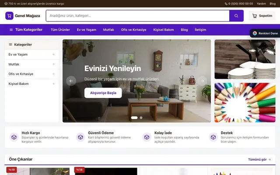Expand Ofis ve Kırtasiye sidebar arrow
Image resolution: width=280 pixels, height=175 pixels.
(53, 74)
